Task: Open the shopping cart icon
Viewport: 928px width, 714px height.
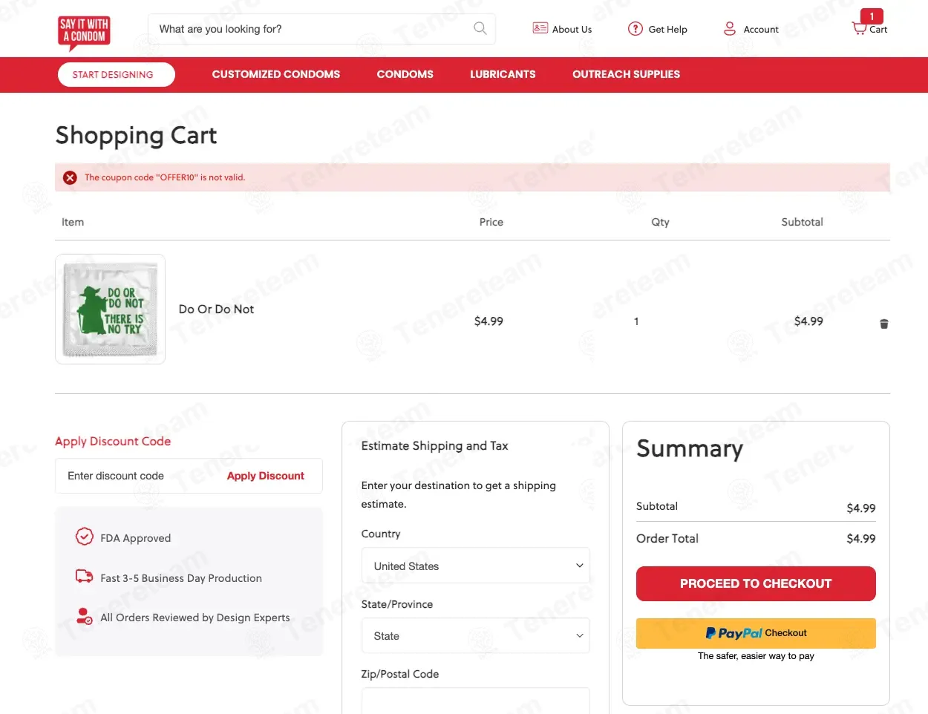Action: [860, 28]
